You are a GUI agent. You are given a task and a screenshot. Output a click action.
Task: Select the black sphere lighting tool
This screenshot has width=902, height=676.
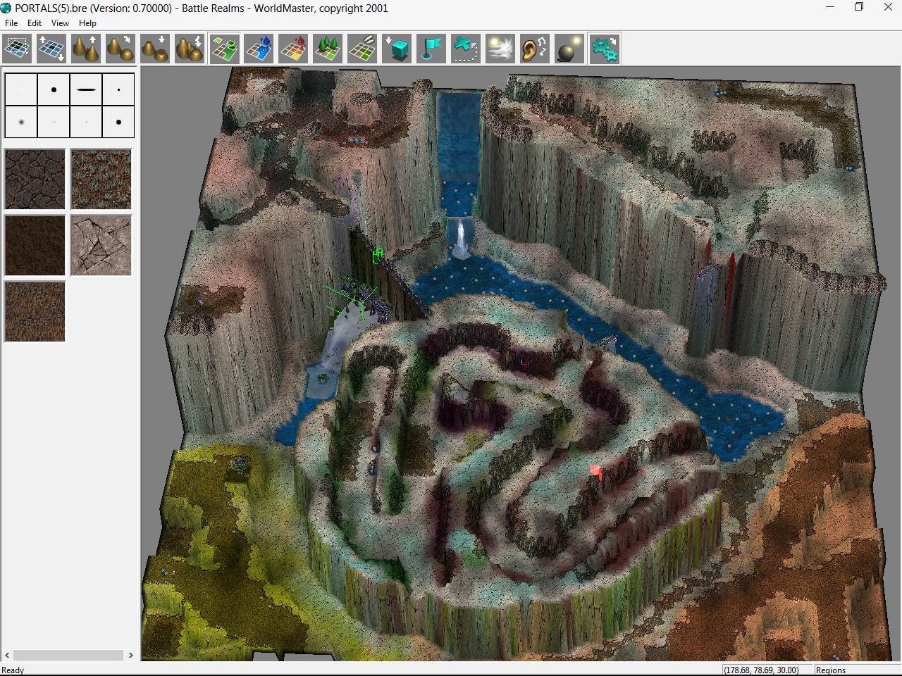coord(569,49)
